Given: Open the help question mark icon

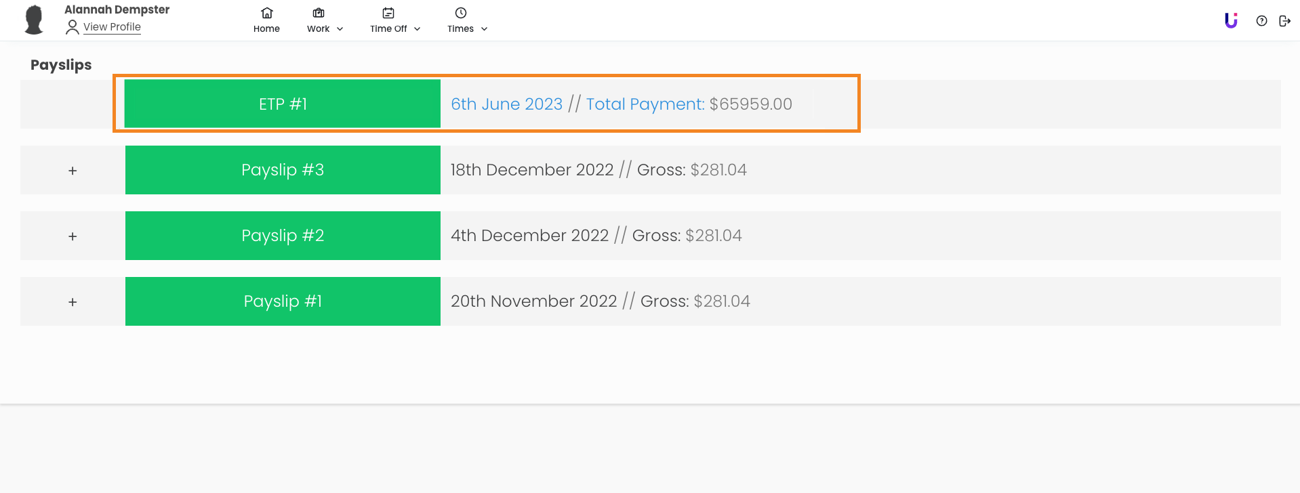Looking at the screenshot, I should (x=1261, y=21).
